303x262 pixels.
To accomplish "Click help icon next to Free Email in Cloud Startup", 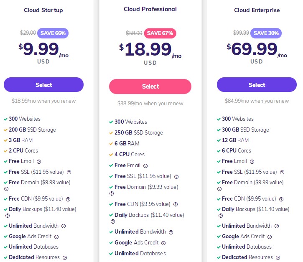I will (x=39, y=162).
